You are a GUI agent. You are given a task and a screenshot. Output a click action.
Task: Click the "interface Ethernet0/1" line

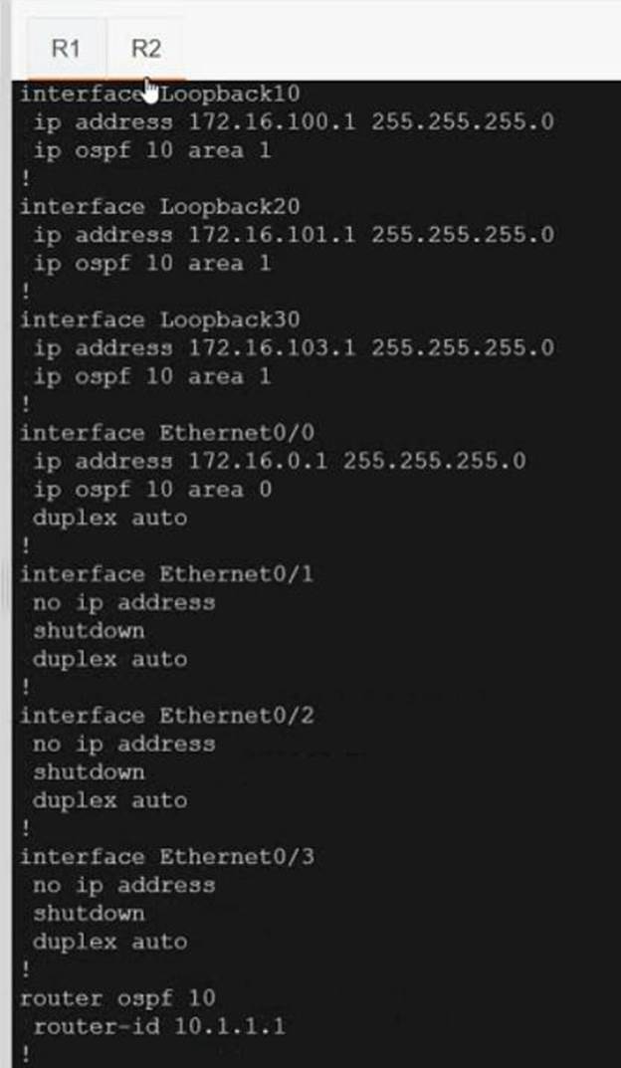tap(166, 574)
